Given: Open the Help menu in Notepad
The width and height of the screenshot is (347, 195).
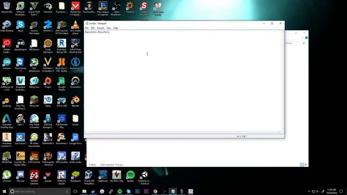Looking at the screenshot, I should coord(115,28).
